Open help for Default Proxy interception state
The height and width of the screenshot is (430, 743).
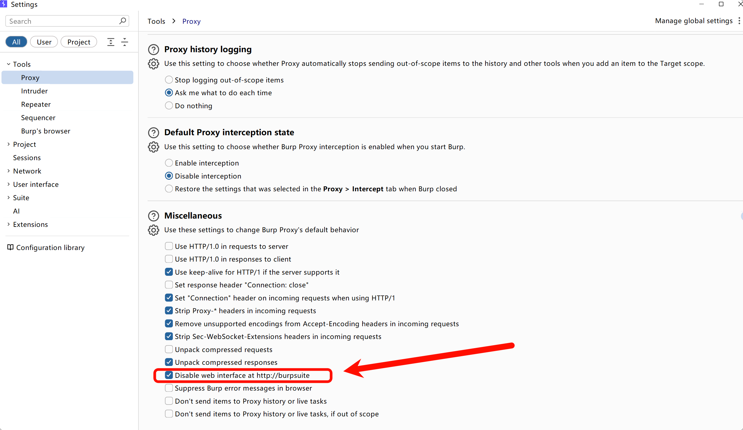(153, 133)
